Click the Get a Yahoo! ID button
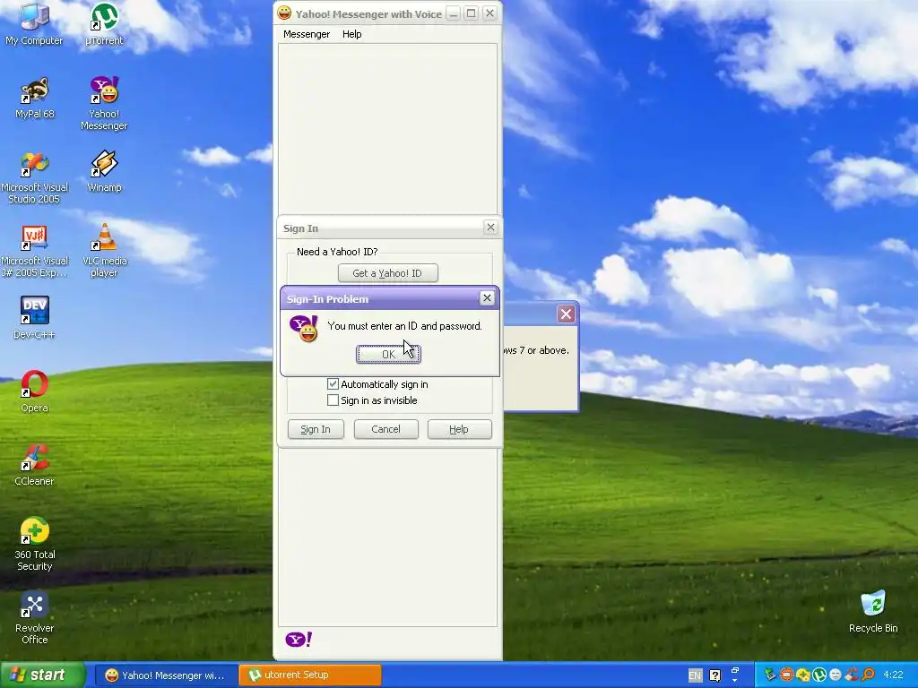The width and height of the screenshot is (918, 688). click(x=387, y=273)
